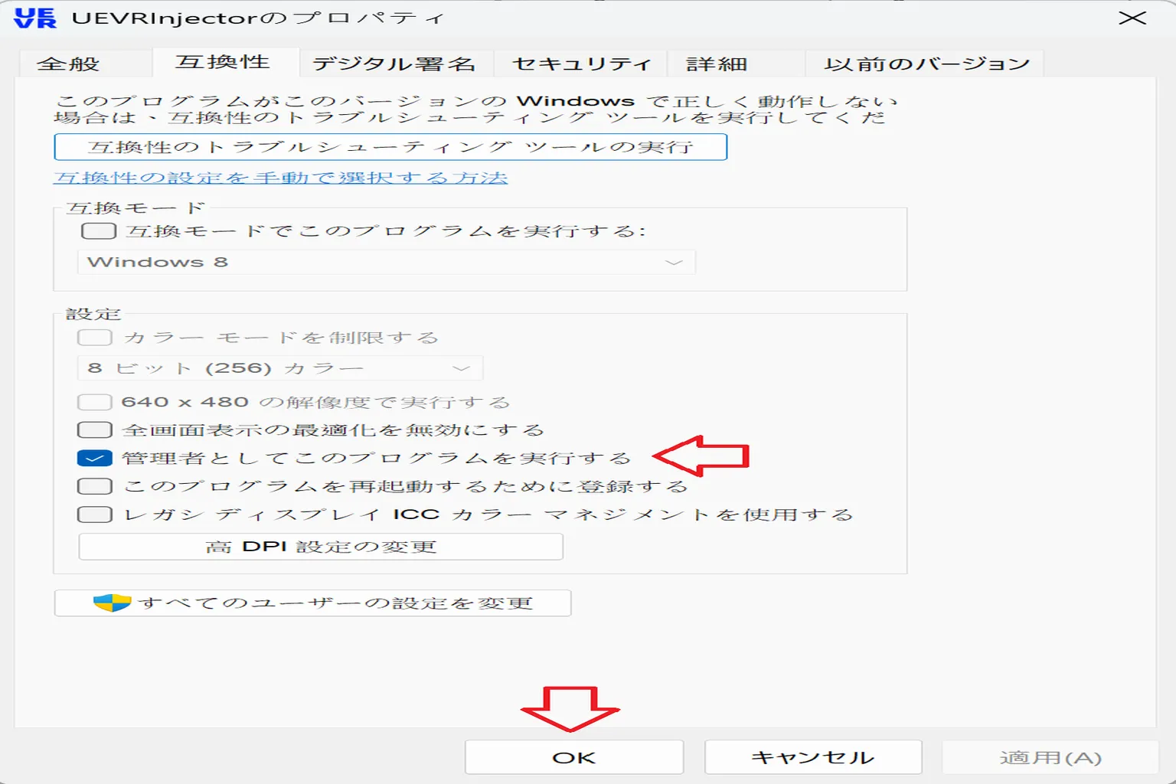Click the 適用(A) button

coord(1050,757)
